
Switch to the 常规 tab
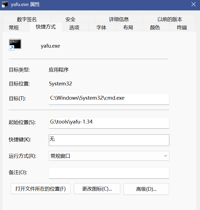tap(14, 27)
